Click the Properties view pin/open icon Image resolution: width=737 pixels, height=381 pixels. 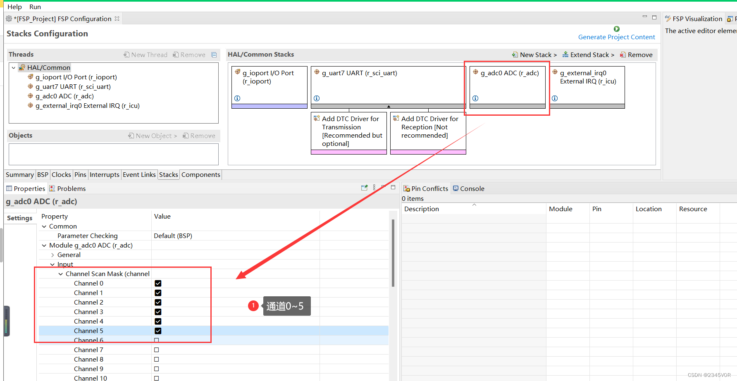[364, 188]
